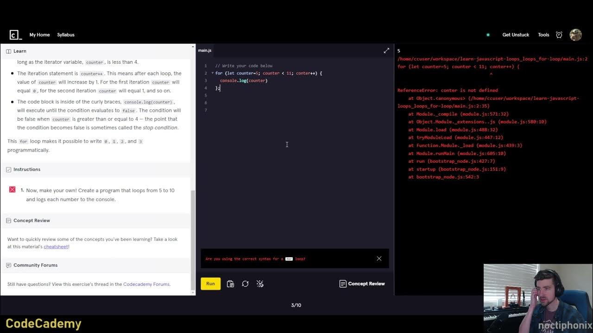
Task: Click line number 7 in the editor
Action: [206, 110]
